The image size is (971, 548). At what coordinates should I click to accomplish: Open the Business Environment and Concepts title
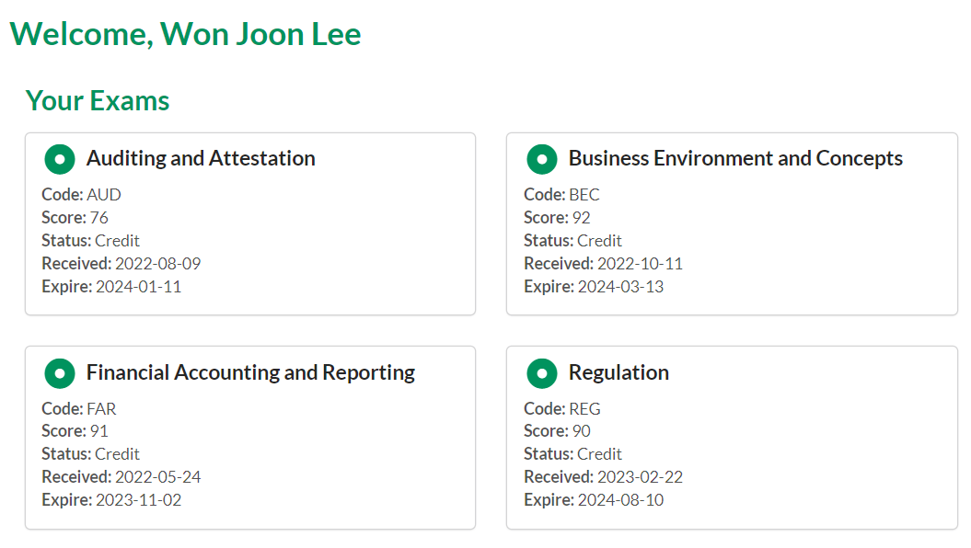(735, 158)
